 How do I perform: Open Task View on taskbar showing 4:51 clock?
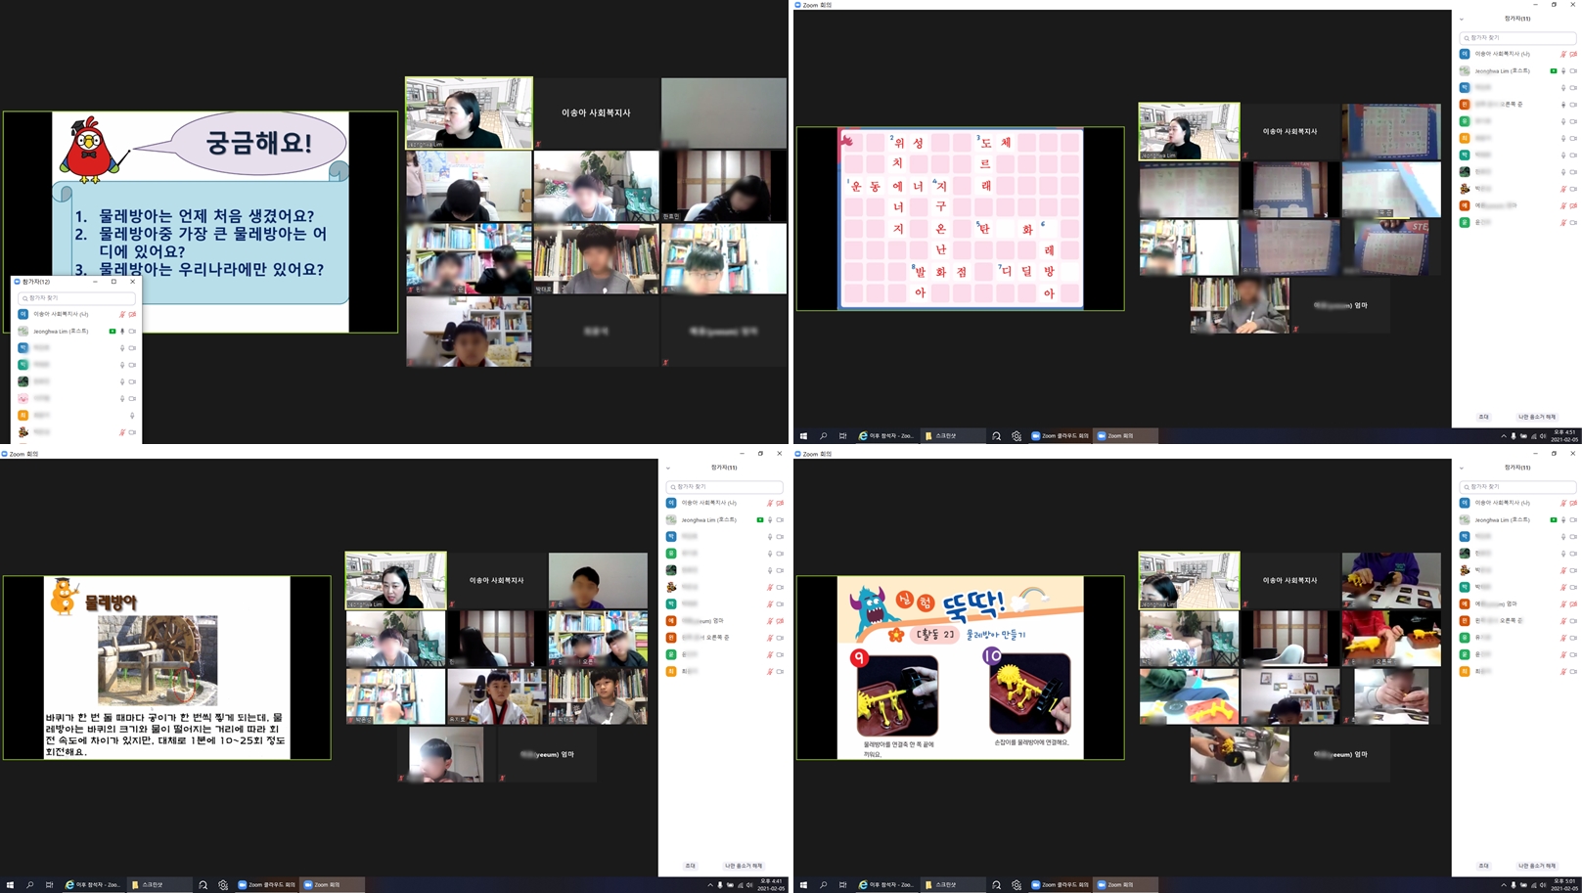[x=842, y=436]
